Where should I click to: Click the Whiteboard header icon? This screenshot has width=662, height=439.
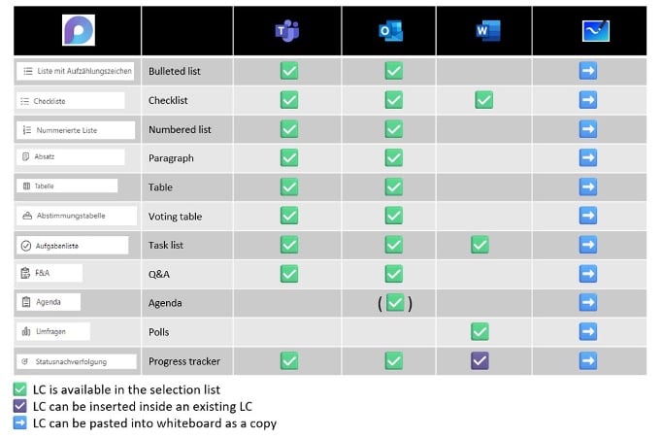click(596, 31)
